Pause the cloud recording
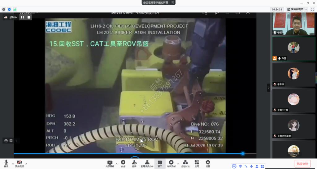Viewport: 317px width, 169px height. click(22, 17)
